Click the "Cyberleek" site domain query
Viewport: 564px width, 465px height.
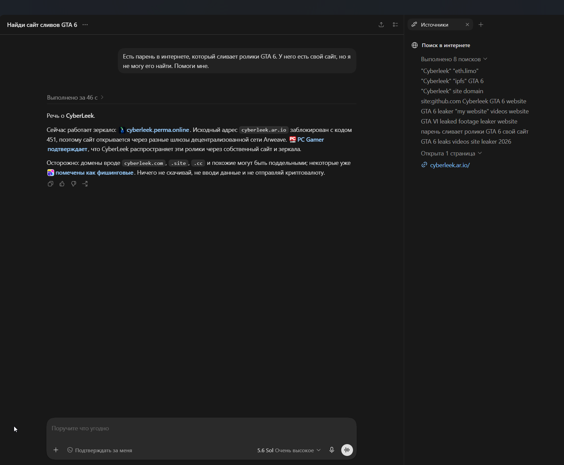[x=452, y=91]
